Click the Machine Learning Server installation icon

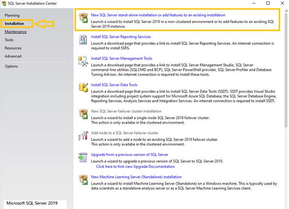(82, 179)
